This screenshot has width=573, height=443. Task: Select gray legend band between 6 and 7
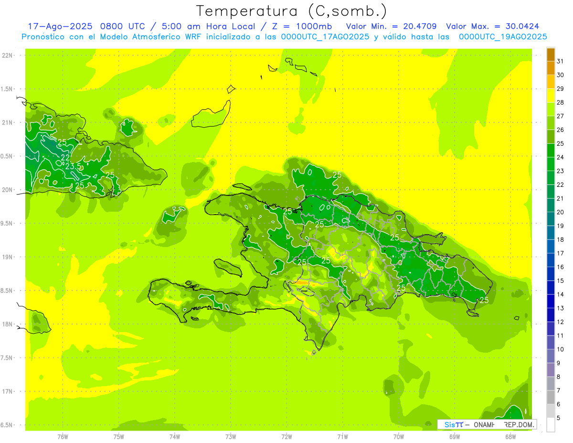coord(551,397)
